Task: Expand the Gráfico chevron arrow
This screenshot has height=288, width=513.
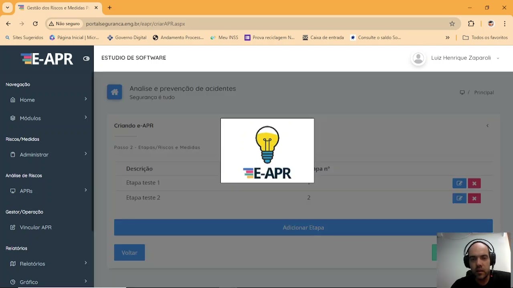Action: (x=85, y=282)
